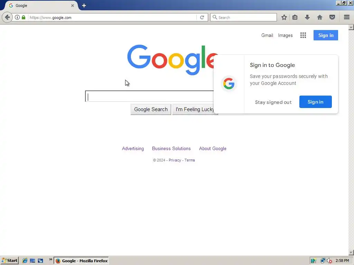Image resolution: width=354 pixels, height=265 pixels.
Task: Open the Advertising link
Action: [133, 148]
